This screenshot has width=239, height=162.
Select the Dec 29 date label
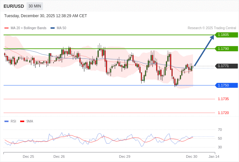click(x=124, y=156)
